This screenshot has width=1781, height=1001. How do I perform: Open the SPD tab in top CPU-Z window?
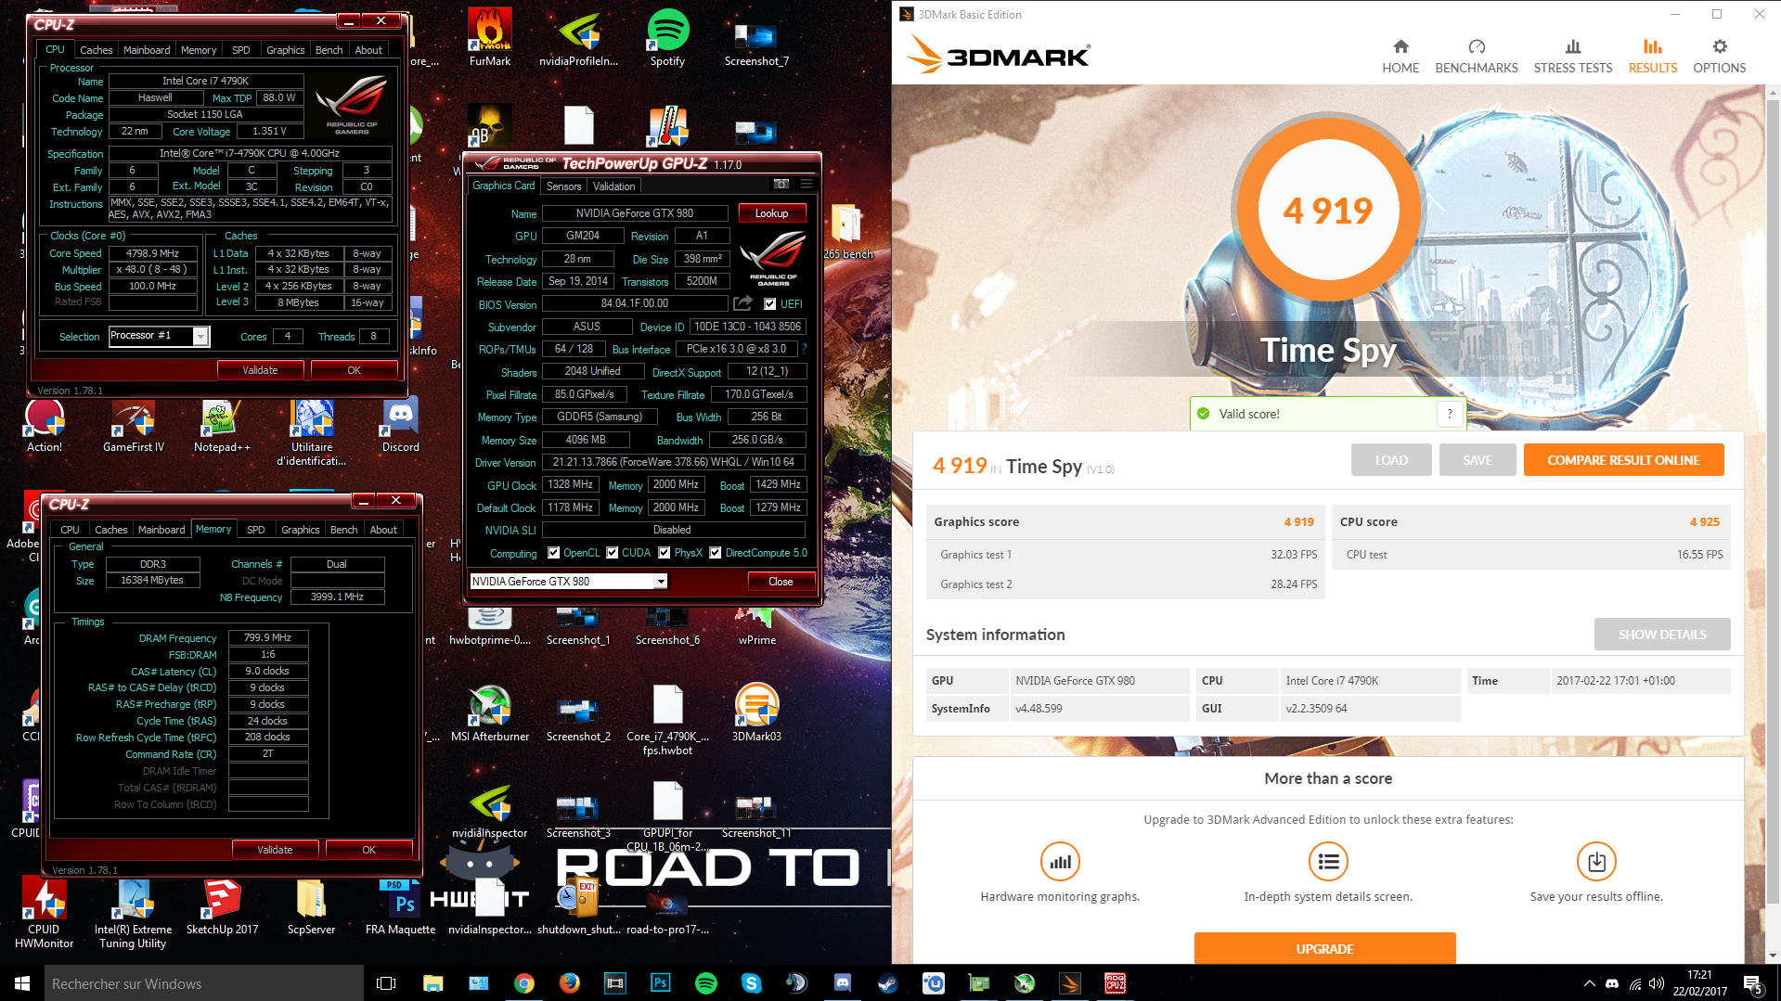click(241, 50)
